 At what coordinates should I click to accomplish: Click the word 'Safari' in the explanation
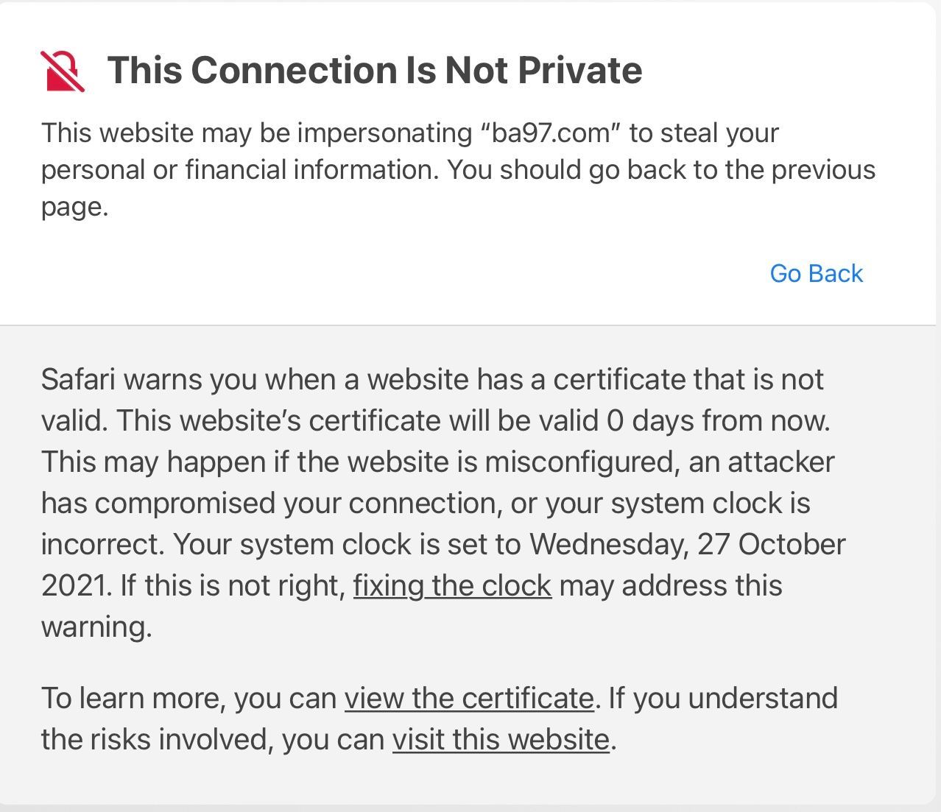pos(79,379)
